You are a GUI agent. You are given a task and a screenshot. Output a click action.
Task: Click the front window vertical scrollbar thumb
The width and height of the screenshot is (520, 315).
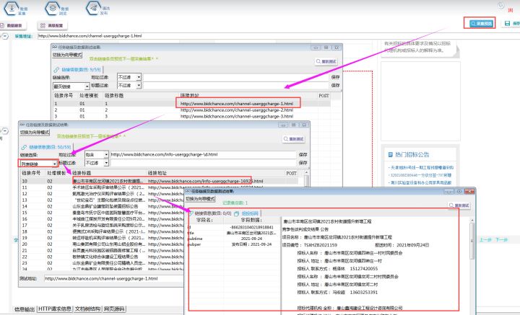click(x=472, y=241)
